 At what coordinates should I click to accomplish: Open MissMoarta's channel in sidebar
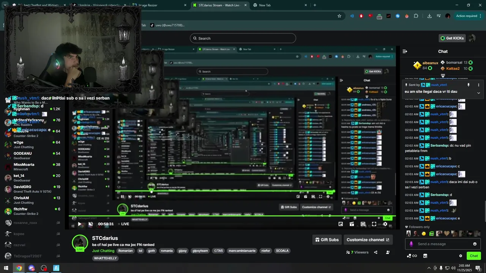(32, 167)
